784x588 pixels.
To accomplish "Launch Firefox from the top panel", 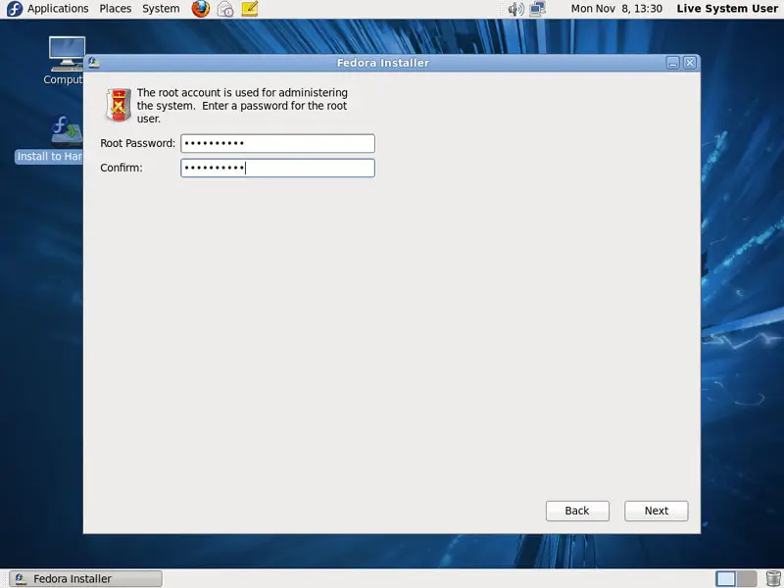I will click(201, 9).
